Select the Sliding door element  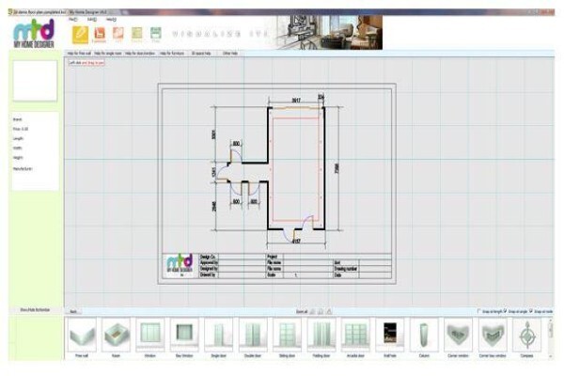click(287, 335)
